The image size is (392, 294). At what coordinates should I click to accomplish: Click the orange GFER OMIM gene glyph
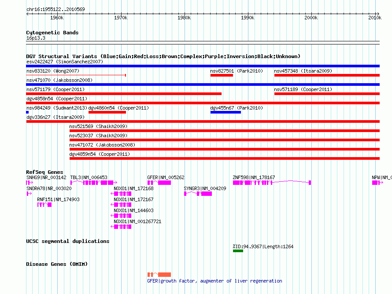point(159,275)
